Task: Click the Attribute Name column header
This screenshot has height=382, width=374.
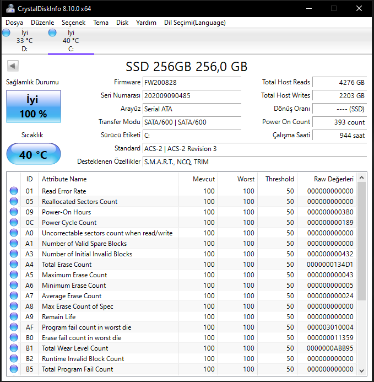Action: [x=108, y=179]
